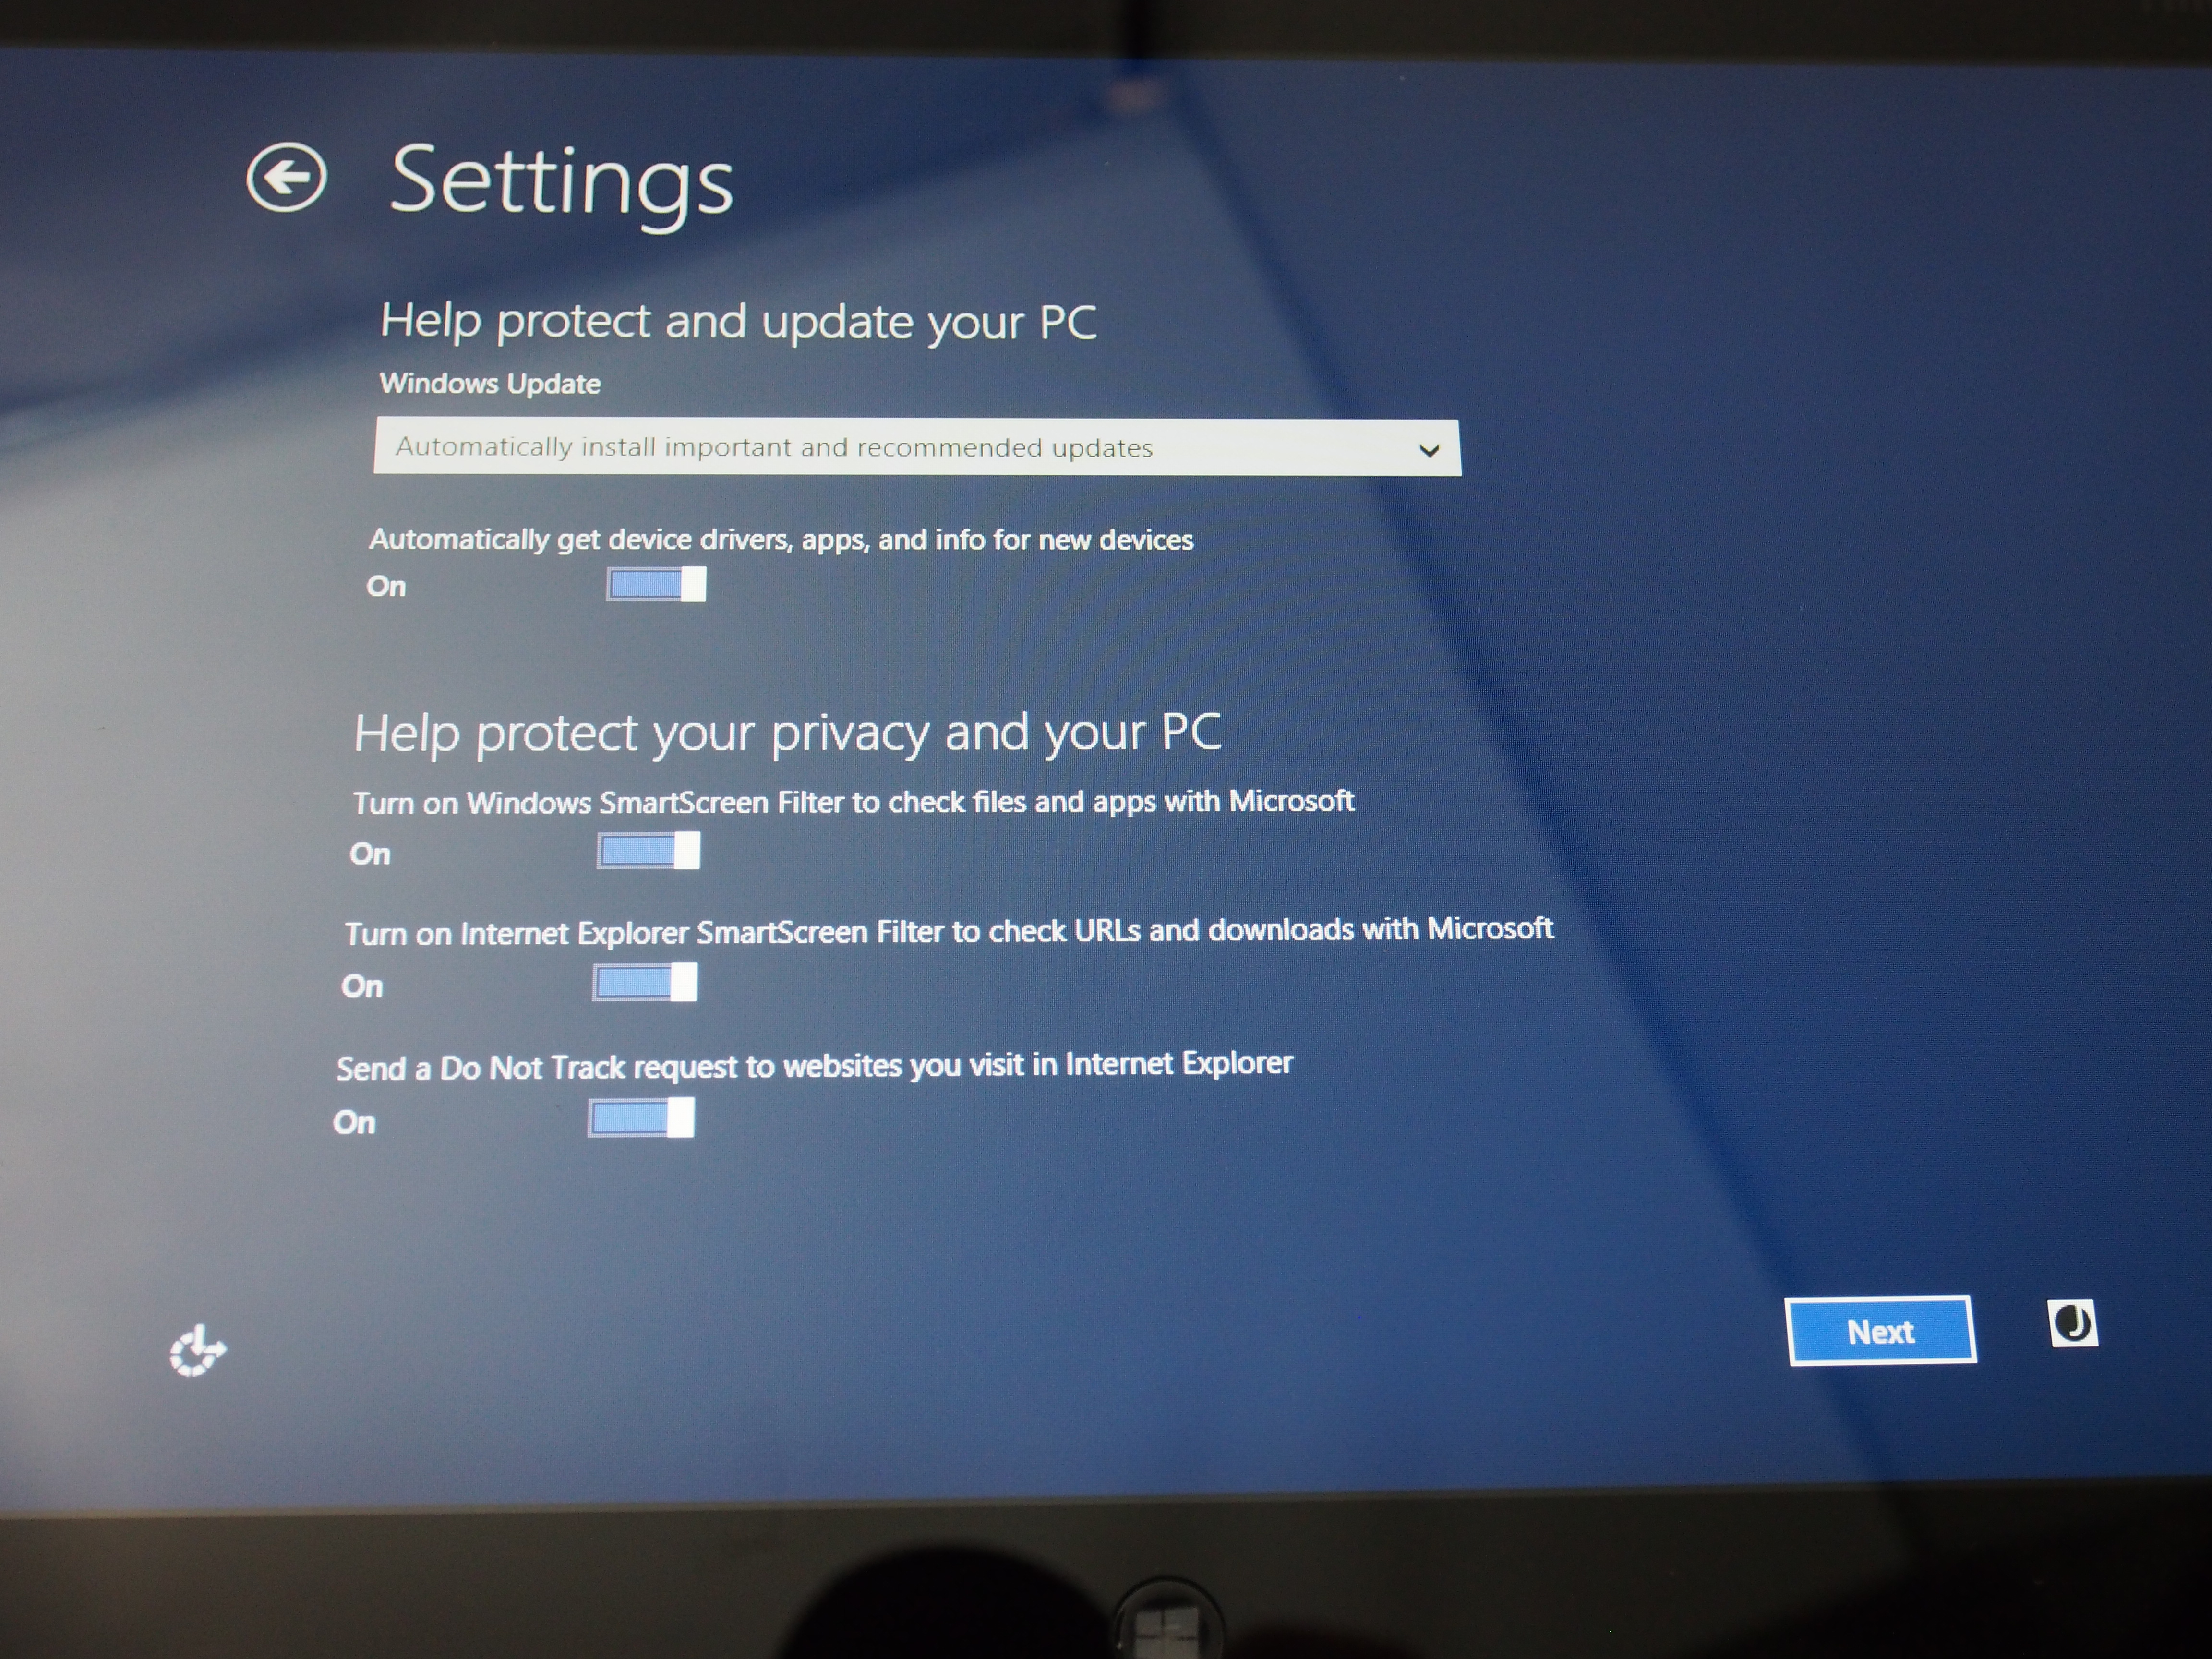Go back with the circled arrow icon
2212x1659 pixels.
point(286,178)
